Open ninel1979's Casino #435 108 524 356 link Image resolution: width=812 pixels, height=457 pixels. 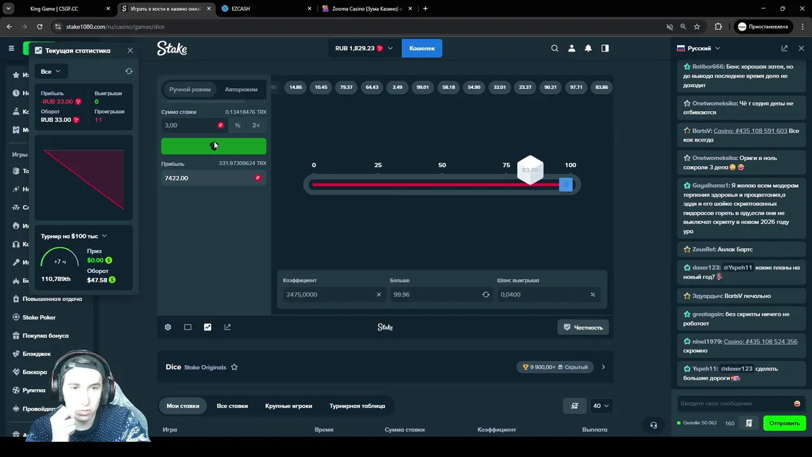[x=761, y=341]
